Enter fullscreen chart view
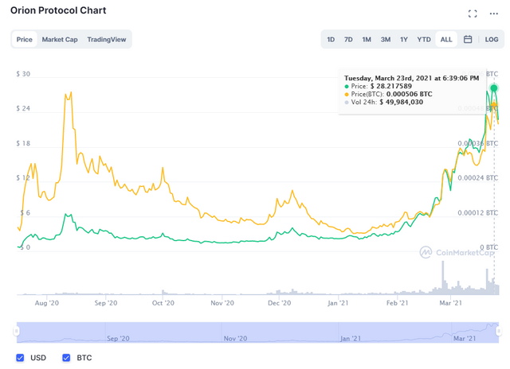Screen dimensions: 510x369 pos(473,13)
